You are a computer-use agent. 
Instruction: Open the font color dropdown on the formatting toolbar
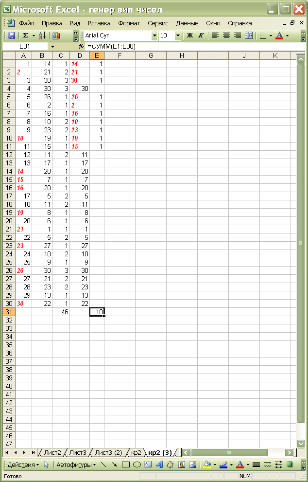(x=287, y=36)
